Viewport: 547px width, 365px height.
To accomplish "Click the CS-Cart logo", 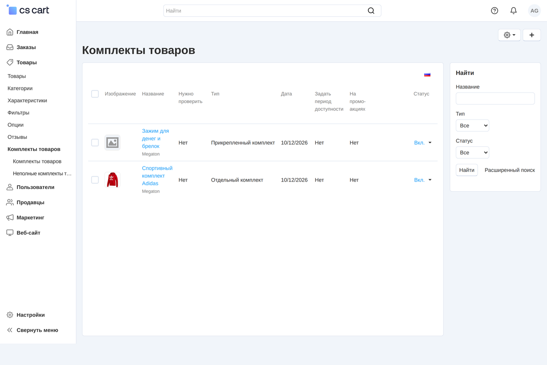I will pos(28,10).
